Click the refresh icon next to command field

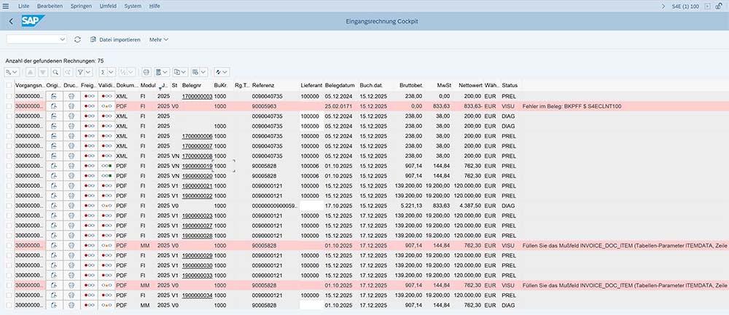tap(78, 39)
